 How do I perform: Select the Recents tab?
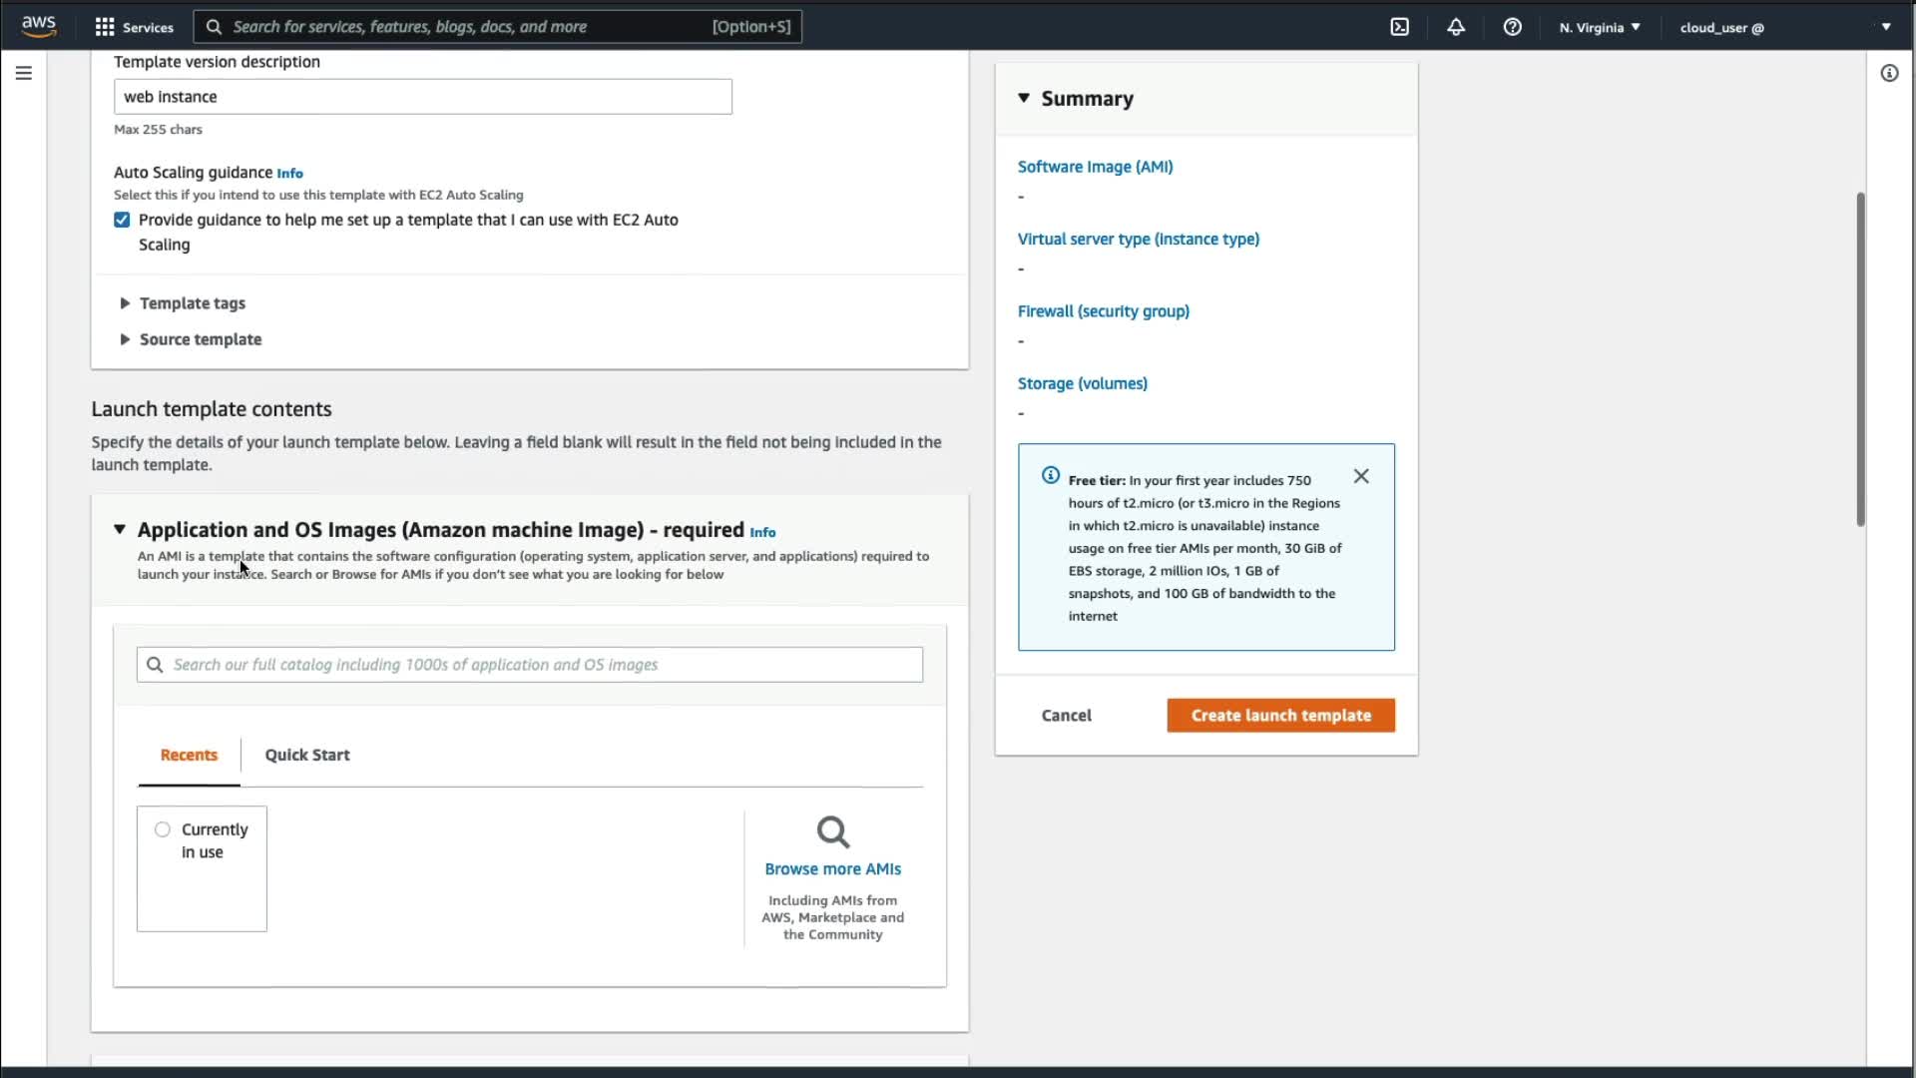pos(189,755)
